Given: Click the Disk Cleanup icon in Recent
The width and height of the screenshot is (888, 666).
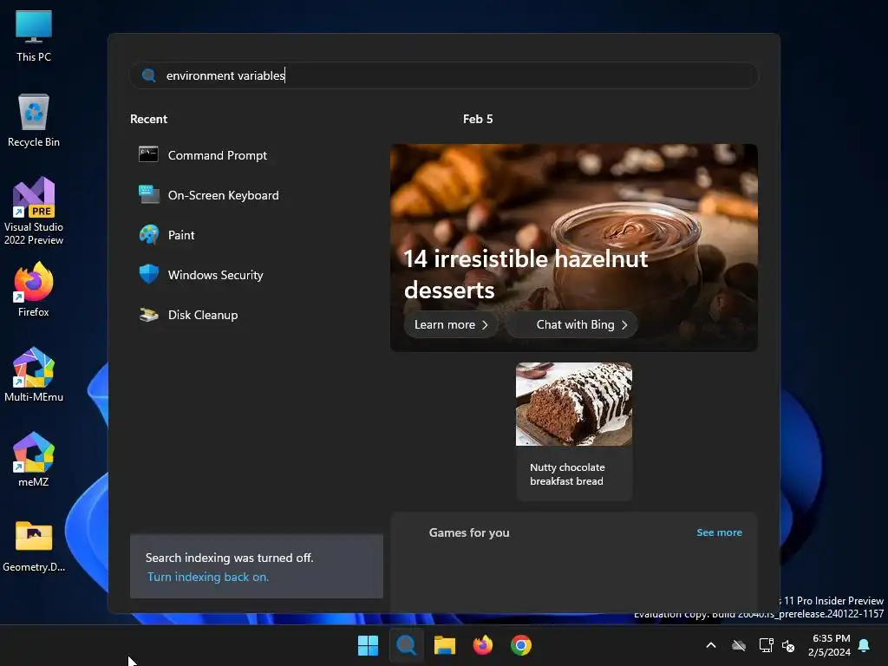Looking at the screenshot, I should click(x=148, y=314).
